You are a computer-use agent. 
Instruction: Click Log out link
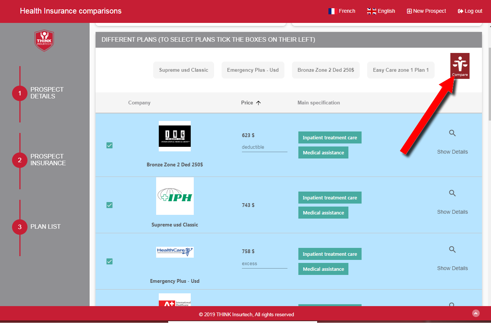coord(470,11)
